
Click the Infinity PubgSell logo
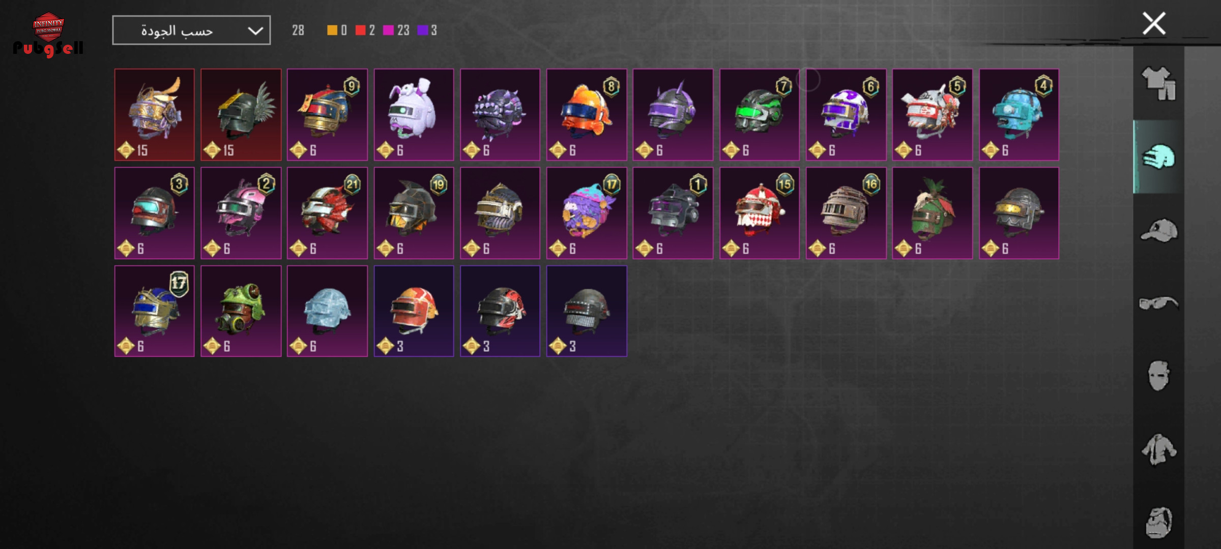pyautogui.click(x=48, y=34)
